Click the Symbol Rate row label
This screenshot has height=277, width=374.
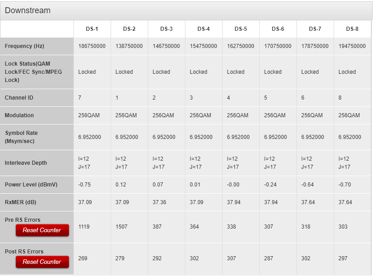click(x=21, y=137)
